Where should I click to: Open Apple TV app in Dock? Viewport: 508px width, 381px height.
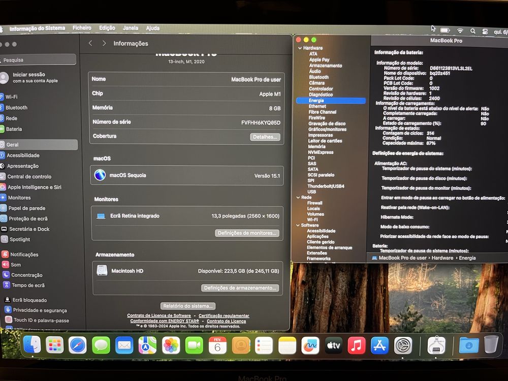coord(333,345)
